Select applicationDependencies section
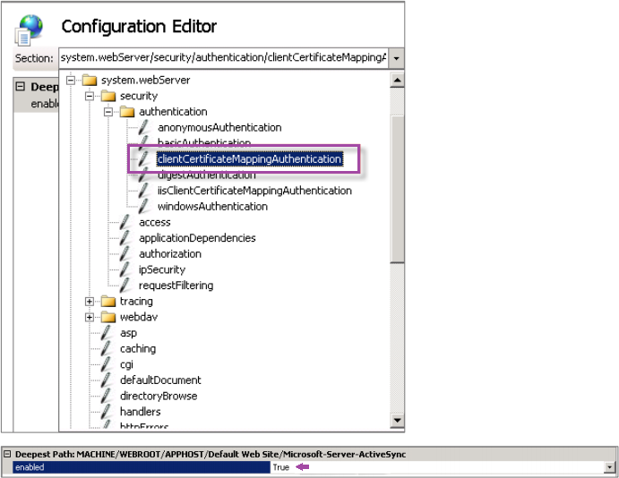This screenshot has width=619, height=478. tap(197, 238)
